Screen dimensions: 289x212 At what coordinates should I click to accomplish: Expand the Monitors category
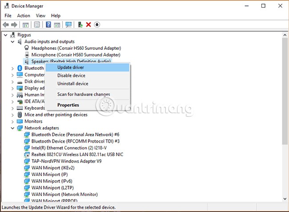pyautogui.click(x=12, y=121)
